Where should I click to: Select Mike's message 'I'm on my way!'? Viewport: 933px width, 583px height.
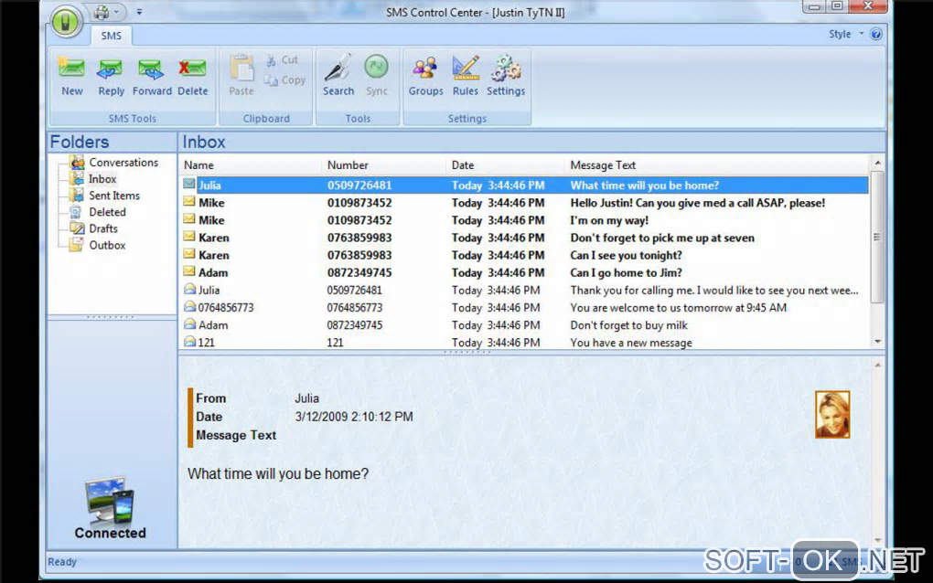523,220
